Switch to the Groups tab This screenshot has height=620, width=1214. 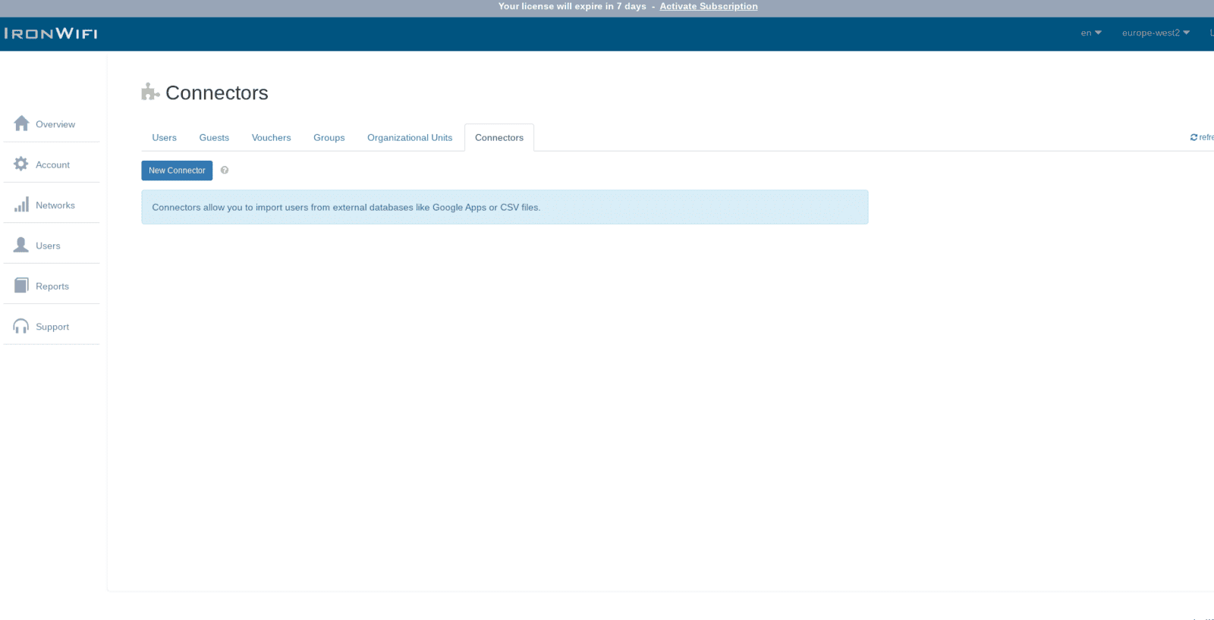click(329, 137)
